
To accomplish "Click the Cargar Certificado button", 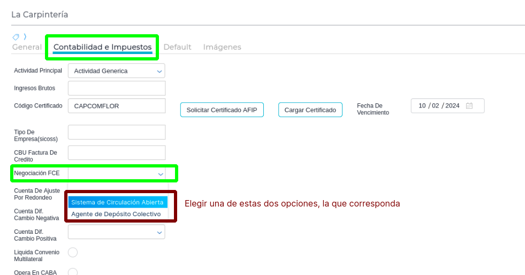I will tap(310, 110).
